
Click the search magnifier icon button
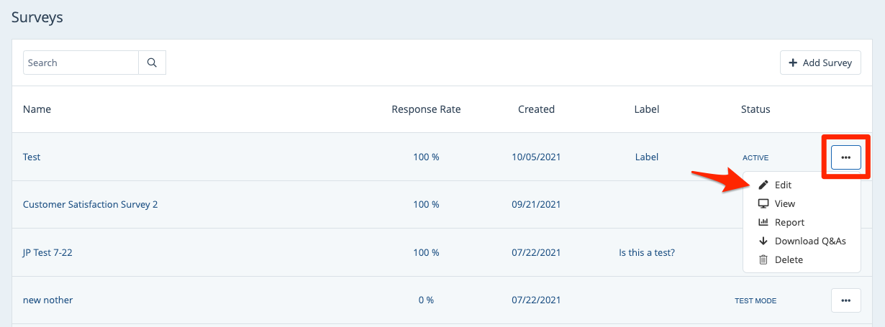[x=152, y=63]
